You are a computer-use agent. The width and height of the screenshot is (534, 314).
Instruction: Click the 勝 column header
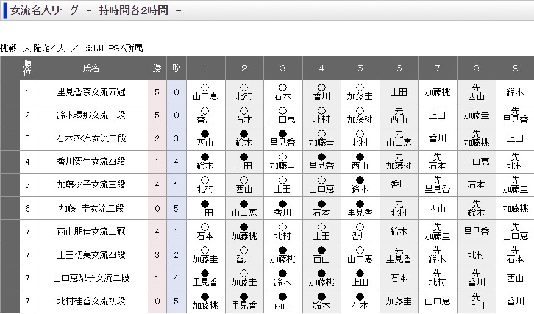(x=157, y=68)
